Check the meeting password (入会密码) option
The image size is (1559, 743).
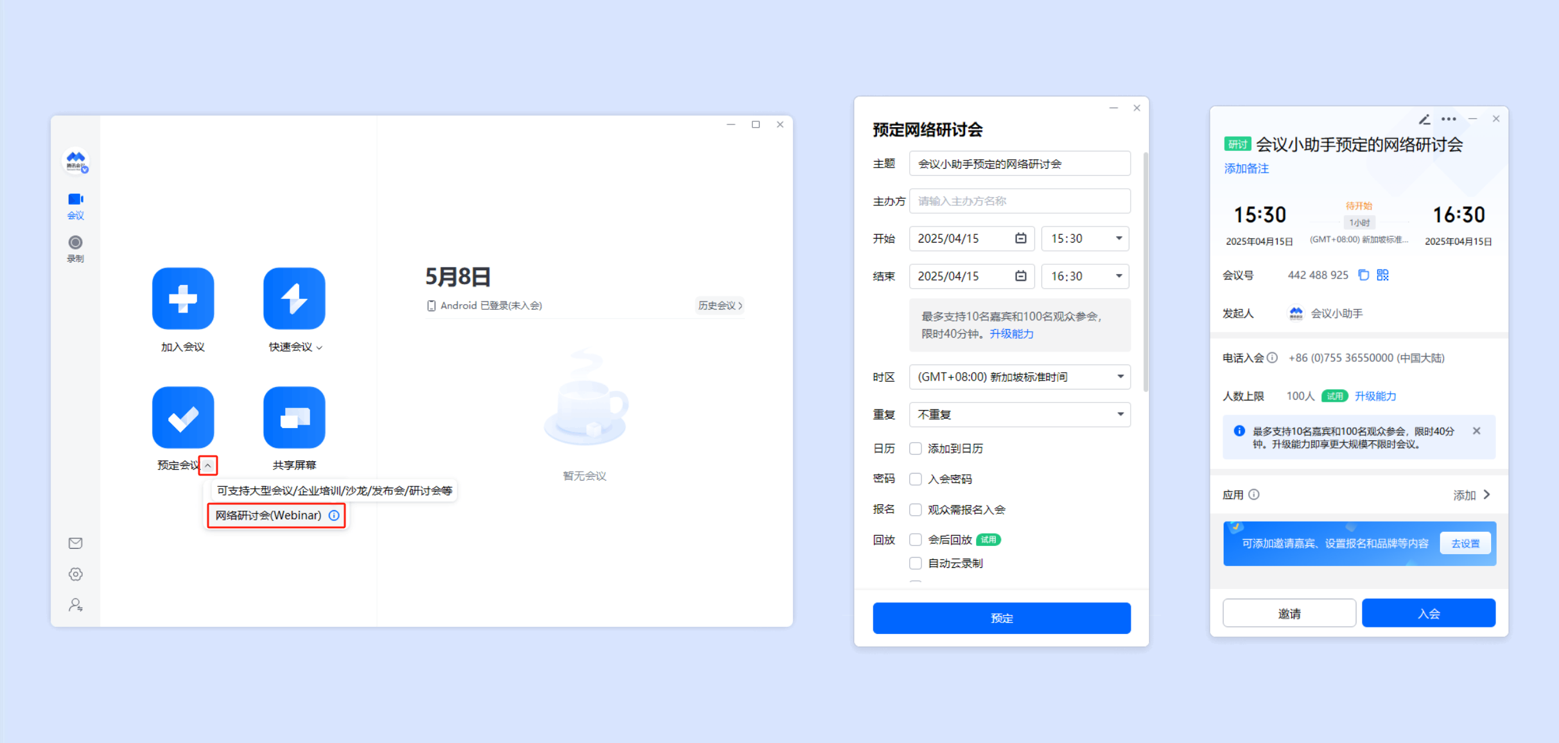coord(916,479)
